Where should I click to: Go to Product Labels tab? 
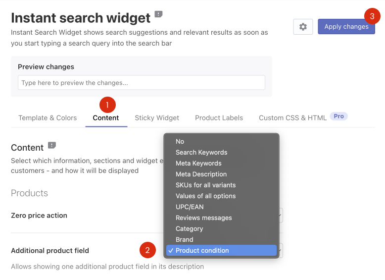(x=219, y=118)
